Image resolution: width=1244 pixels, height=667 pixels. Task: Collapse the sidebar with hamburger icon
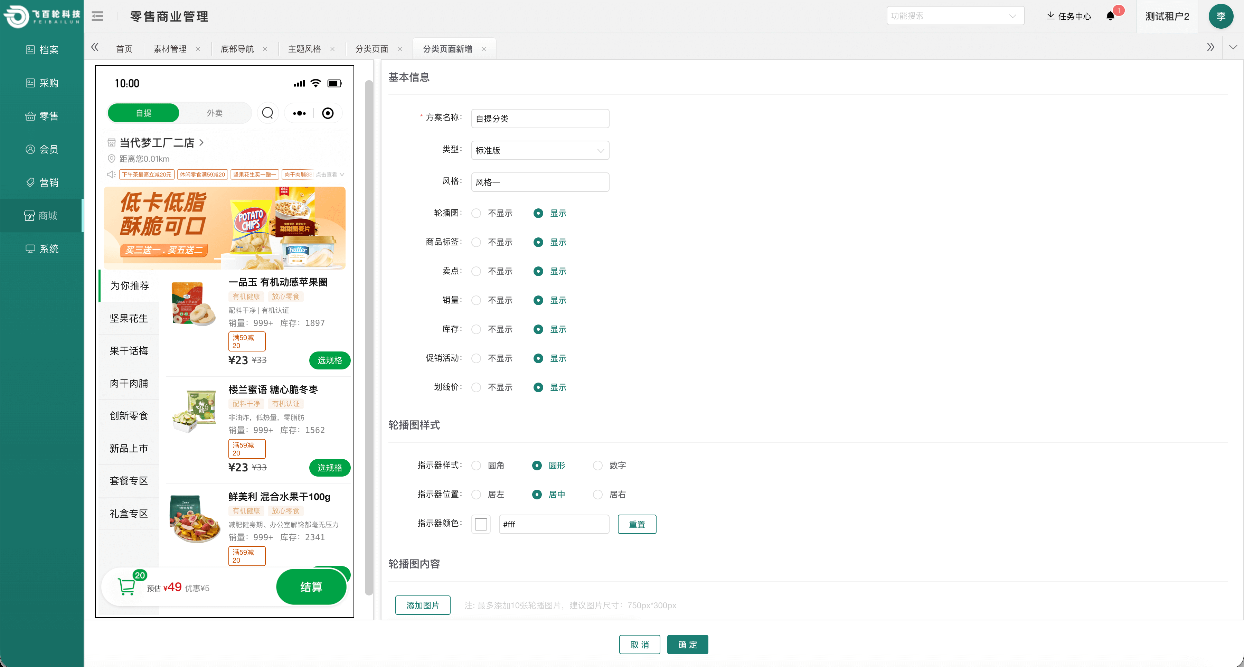point(97,16)
